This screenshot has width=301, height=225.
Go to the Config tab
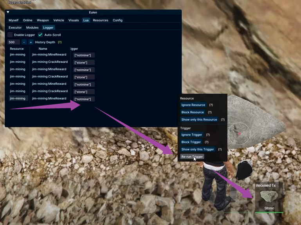[117, 20]
